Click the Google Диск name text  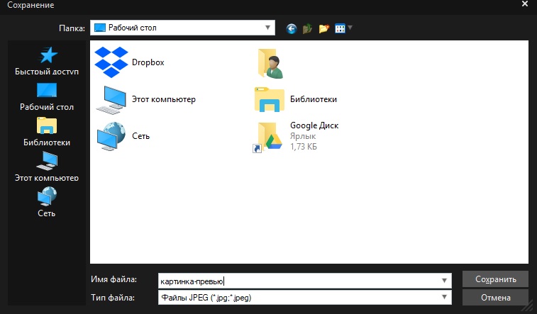pos(314,125)
